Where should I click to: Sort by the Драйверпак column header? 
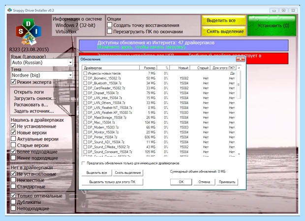pyautogui.click(x=111, y=68)
